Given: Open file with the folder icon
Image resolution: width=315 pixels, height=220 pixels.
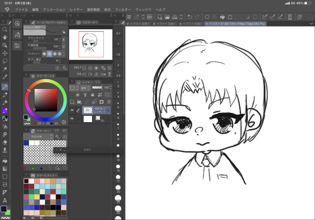Looking at the screenshot, I should 167,17.
